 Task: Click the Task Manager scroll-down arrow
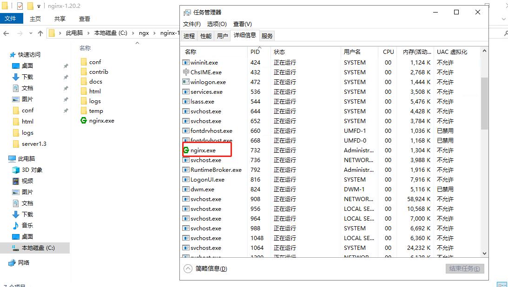(484, 253)
